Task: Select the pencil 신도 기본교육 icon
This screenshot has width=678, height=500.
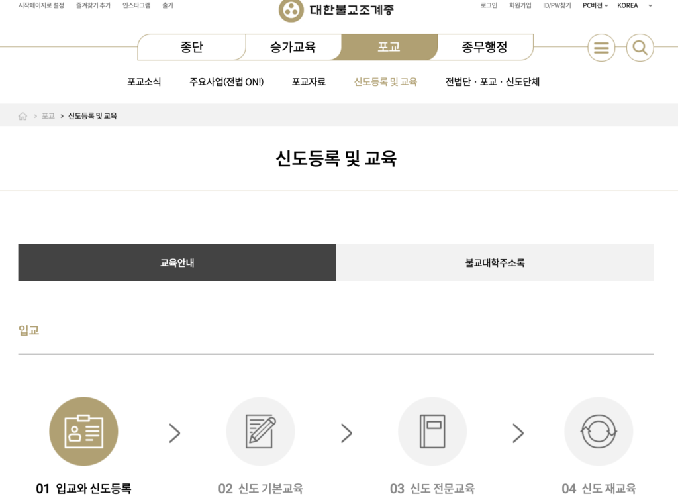Action: 260,431
